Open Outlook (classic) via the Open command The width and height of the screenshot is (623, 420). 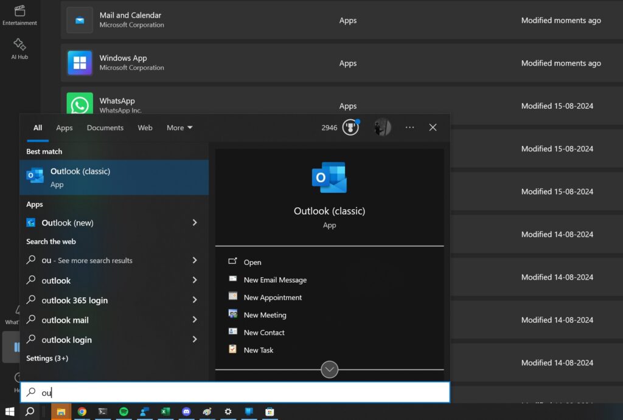click(252, 262)
